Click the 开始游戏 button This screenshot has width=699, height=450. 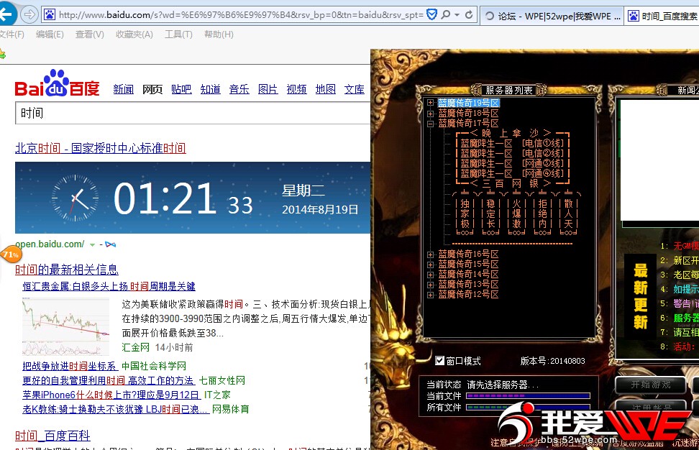[x=650, y=385]
